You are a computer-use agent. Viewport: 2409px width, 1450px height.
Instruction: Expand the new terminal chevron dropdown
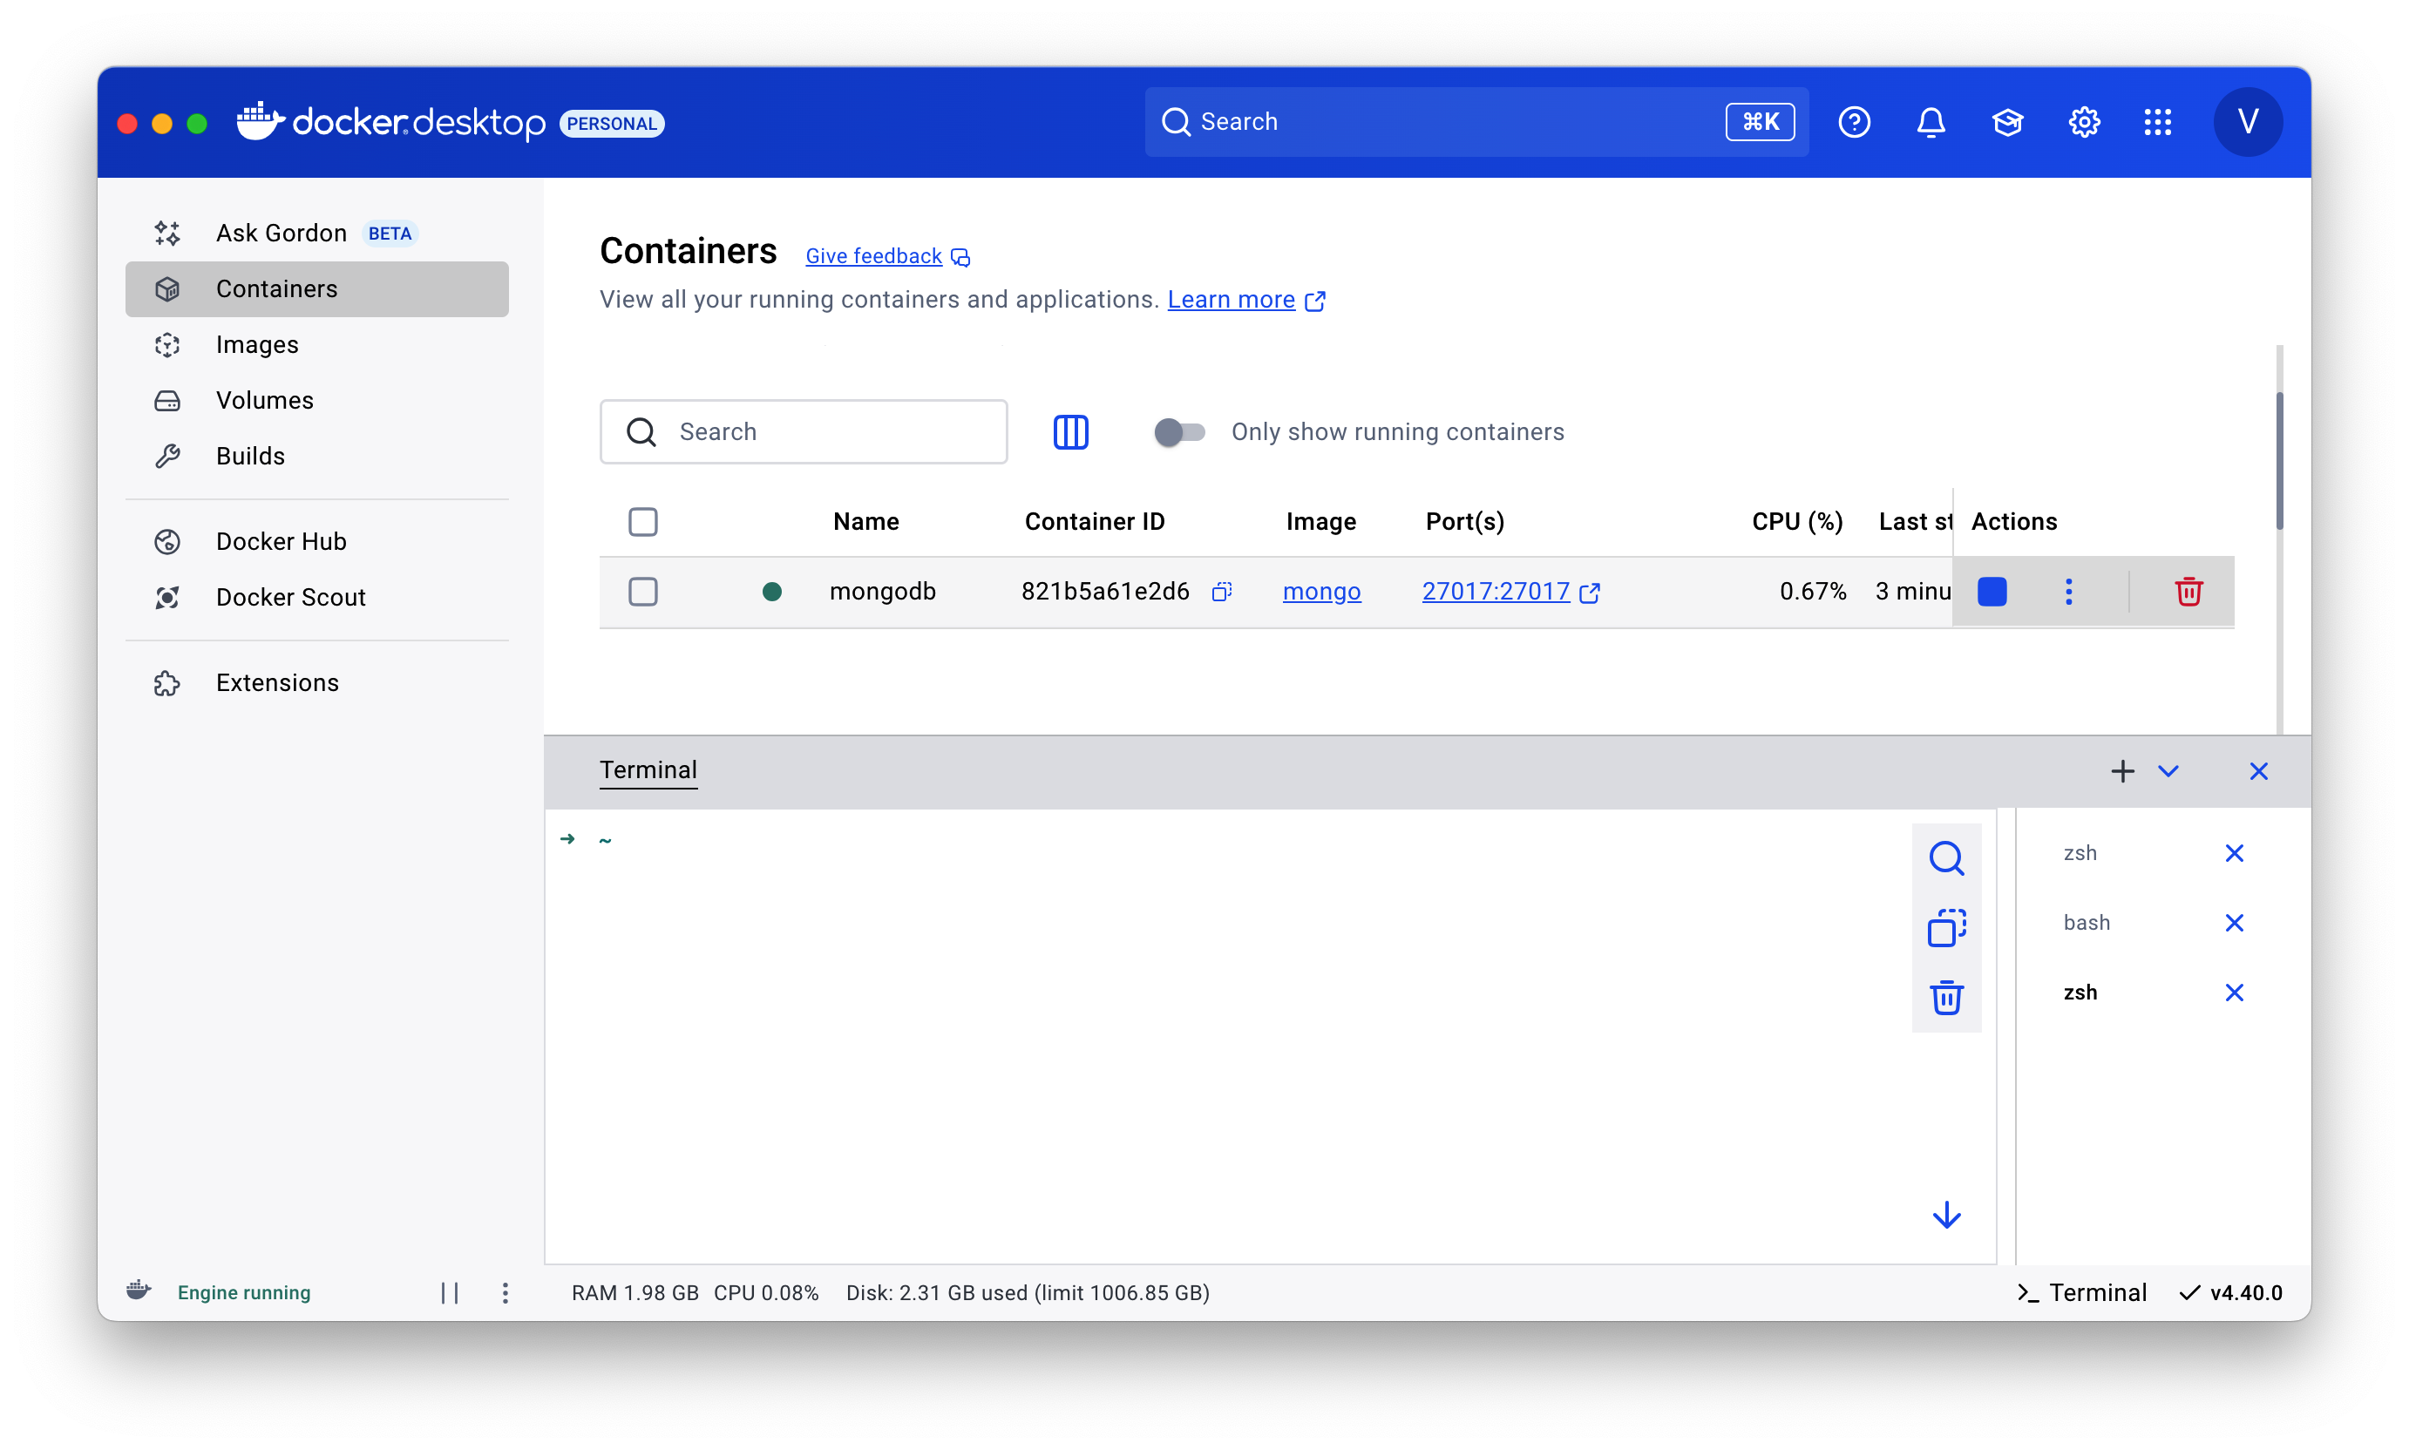(2167, 771)
